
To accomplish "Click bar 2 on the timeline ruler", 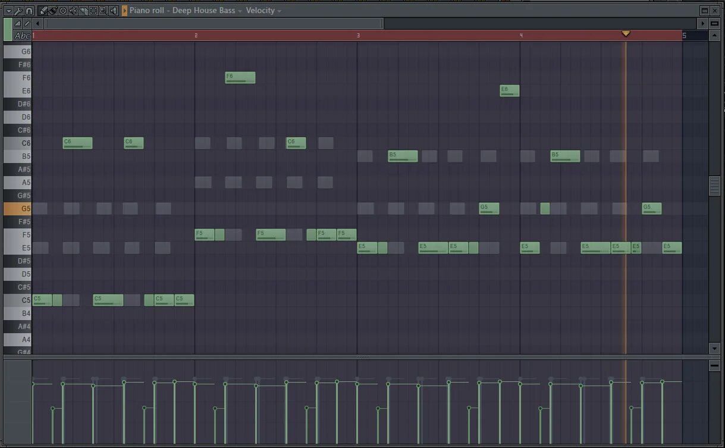I will tap(196, 36).
